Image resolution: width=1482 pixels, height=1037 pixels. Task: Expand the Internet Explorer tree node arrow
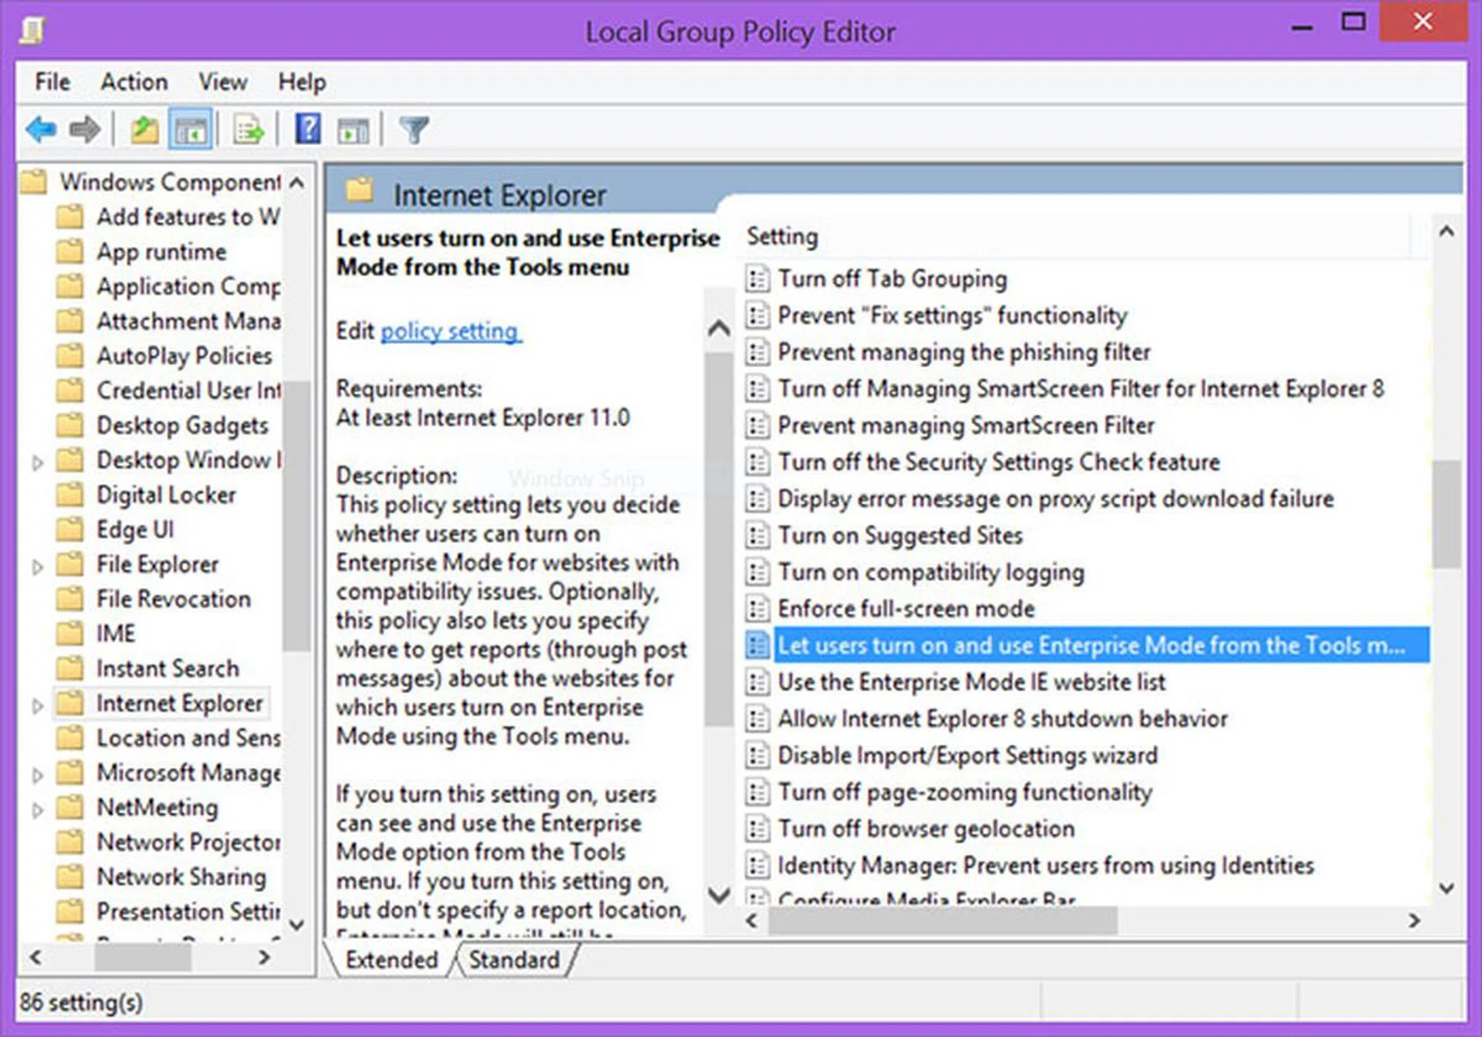[x=37, y=704]
